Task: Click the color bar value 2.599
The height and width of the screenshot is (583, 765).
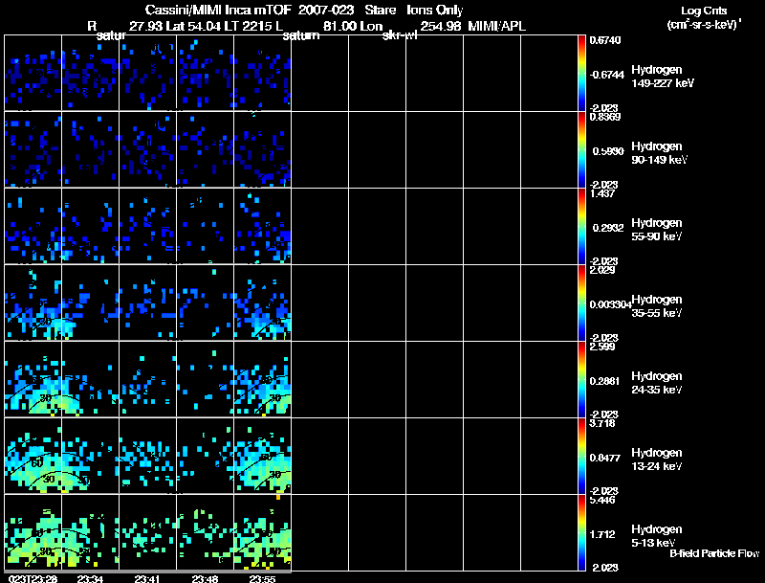Action: (x=602, y=347)
